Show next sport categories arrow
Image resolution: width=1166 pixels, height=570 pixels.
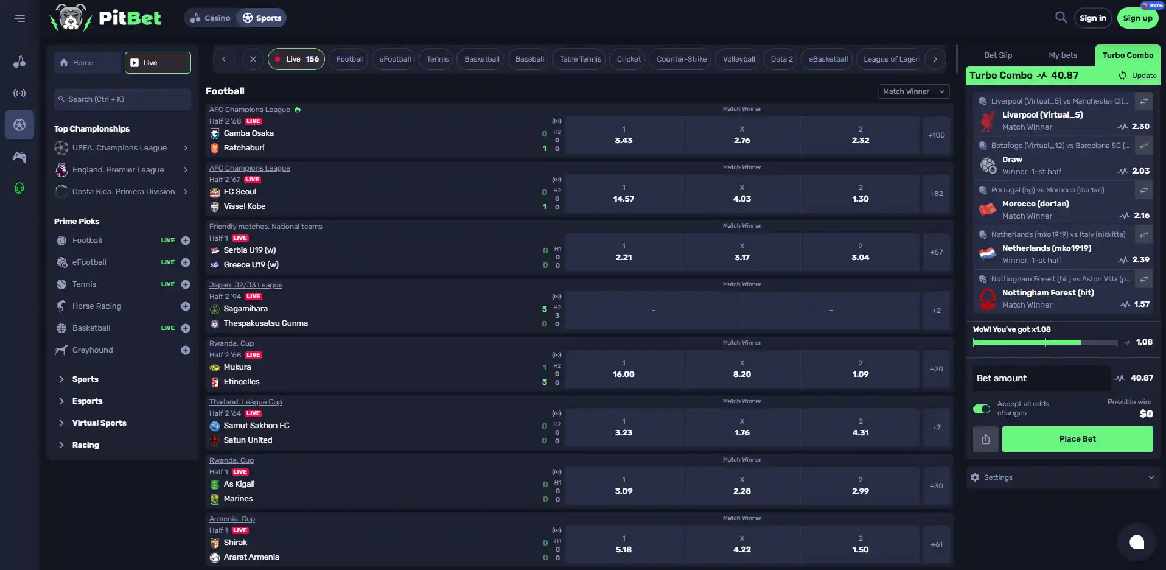coord(935,59)
